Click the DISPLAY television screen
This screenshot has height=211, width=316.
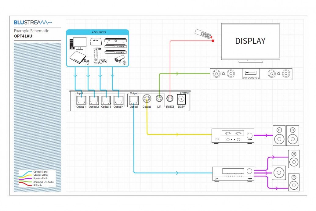(250, 41)
